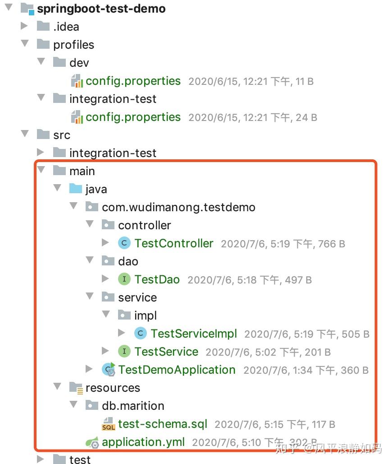Click the TestDemoApplication run-class icon

pyautogui.click(x=109, y=370)
